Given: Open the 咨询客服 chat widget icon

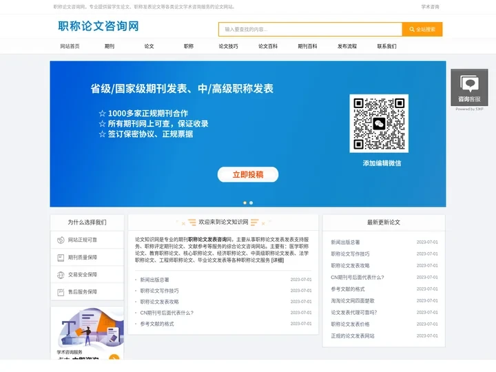Looking at the screenshot, I should [469, 87].
